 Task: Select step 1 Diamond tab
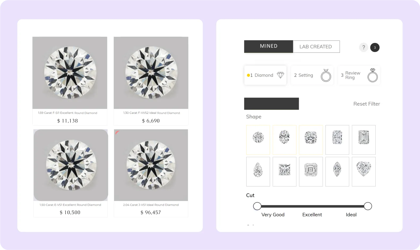265,75
